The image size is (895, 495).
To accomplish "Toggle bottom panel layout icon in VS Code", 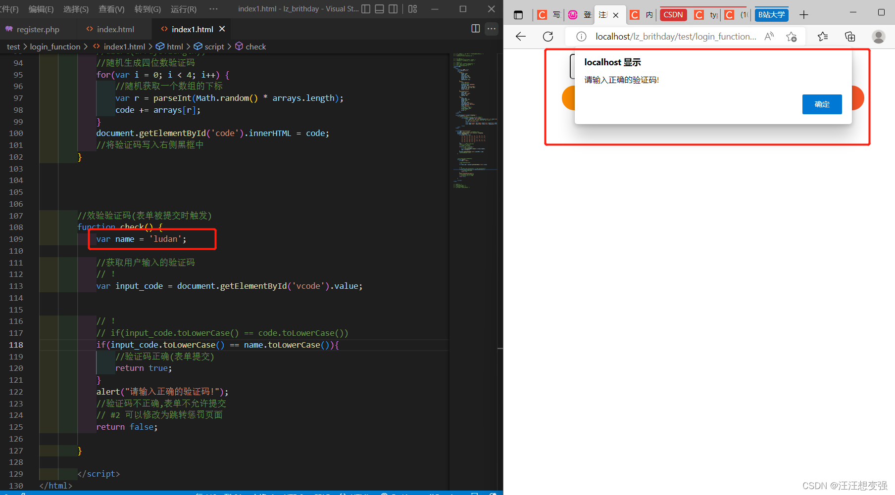I will (x=379, y=9).
